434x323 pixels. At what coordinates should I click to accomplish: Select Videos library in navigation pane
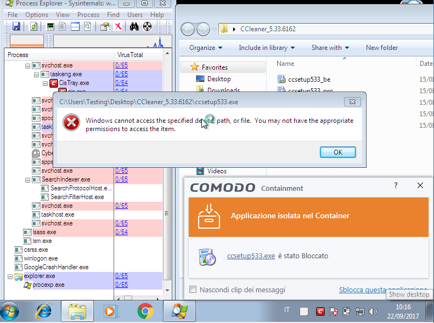[217, 171]
